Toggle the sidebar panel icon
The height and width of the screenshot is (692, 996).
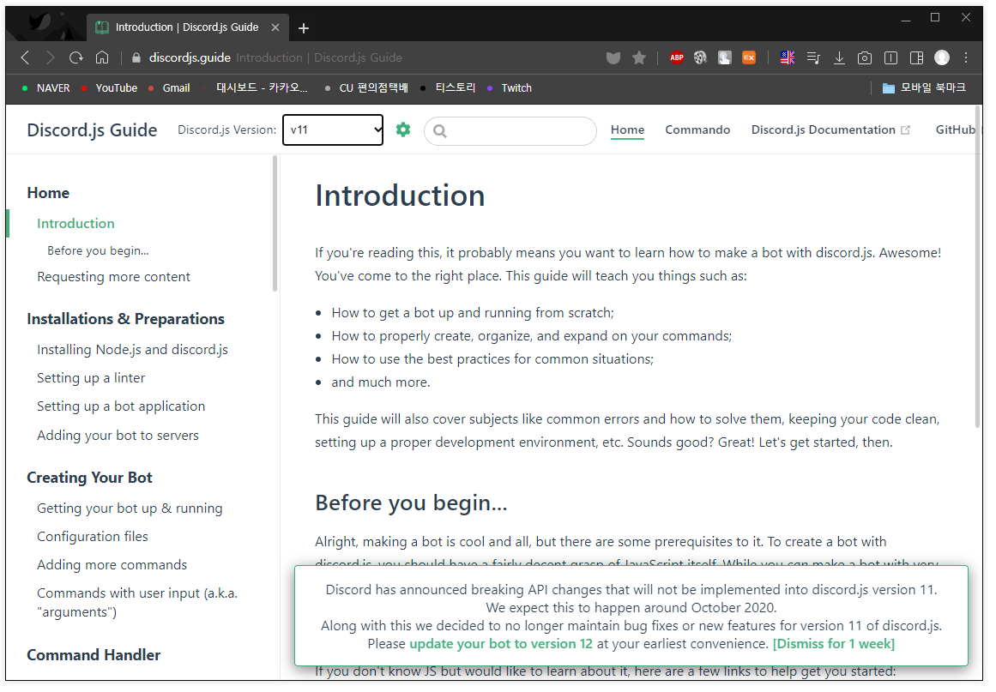click(x=890, y=57)
